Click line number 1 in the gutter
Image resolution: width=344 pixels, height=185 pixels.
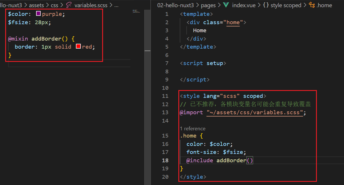(167, 14)
